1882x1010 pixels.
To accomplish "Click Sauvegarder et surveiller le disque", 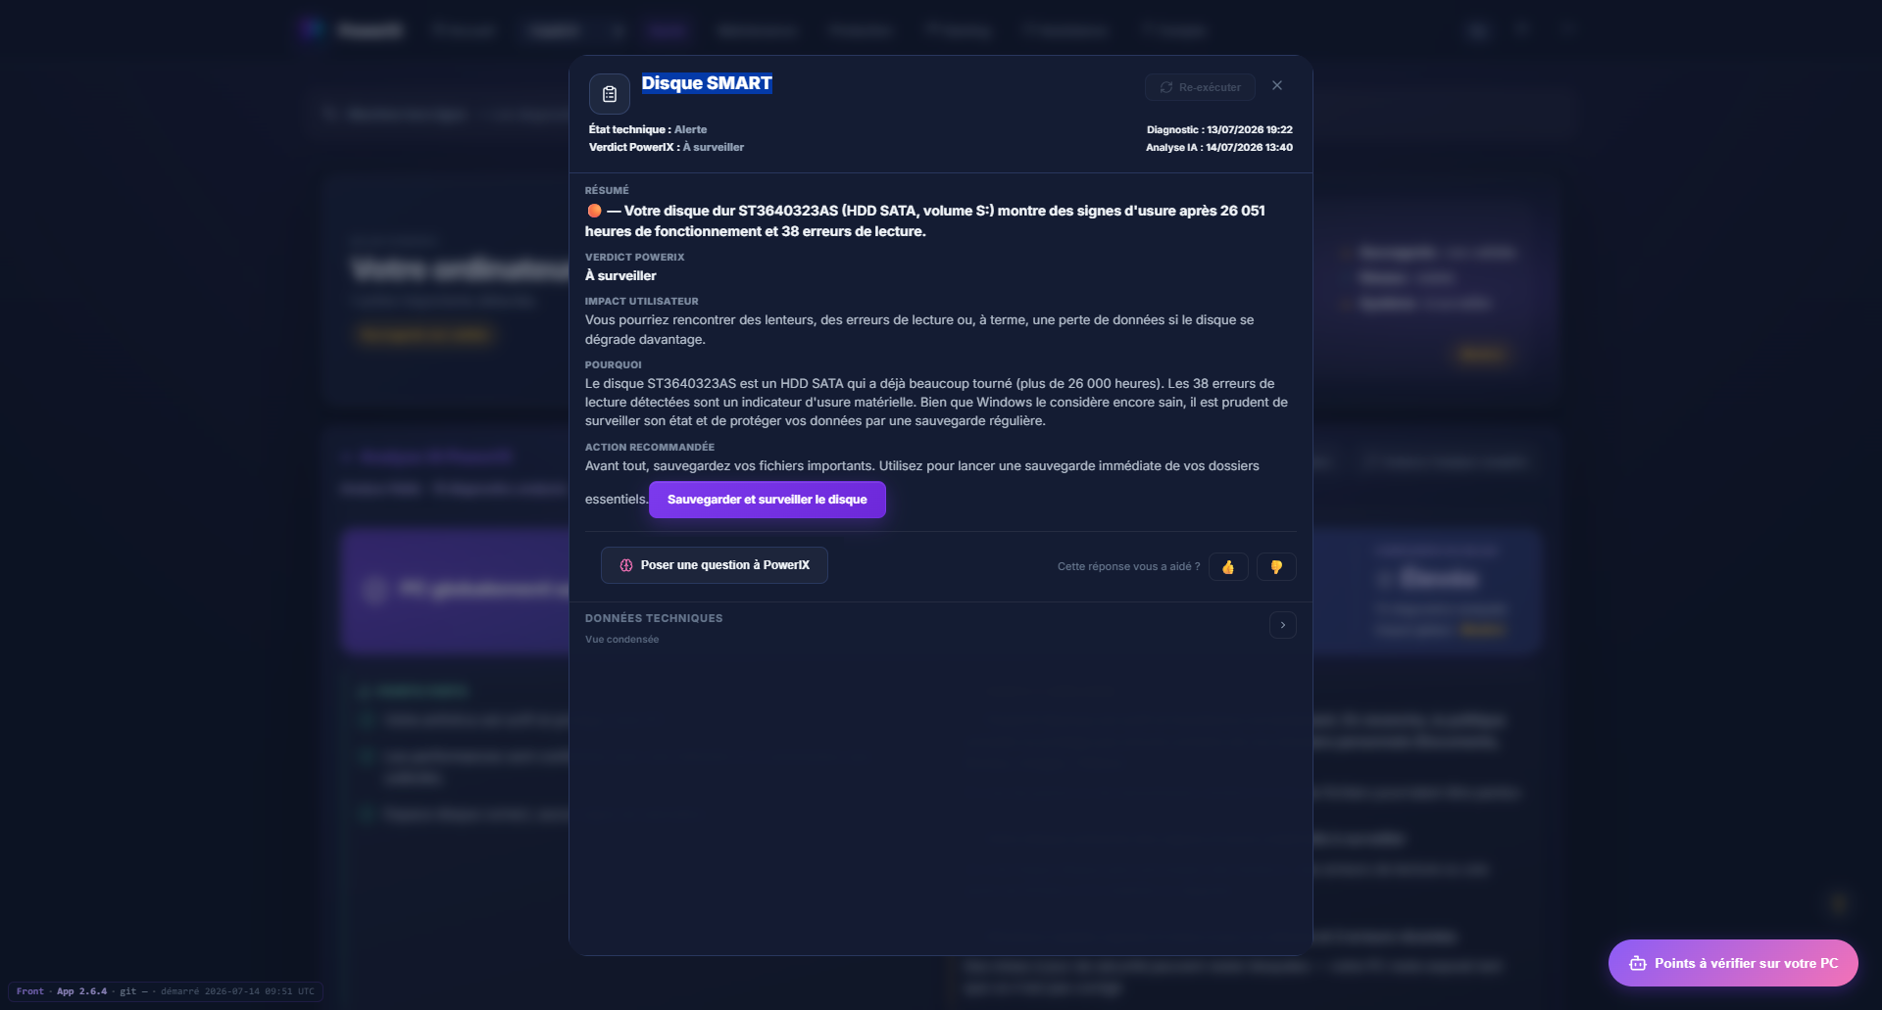I will 767,500.
